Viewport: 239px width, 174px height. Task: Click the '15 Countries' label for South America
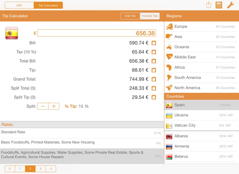[225, 77]
